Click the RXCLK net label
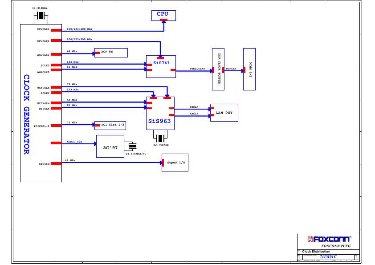Image resolution: width=375 pixels, height=265 pixels. pos(194,114)
